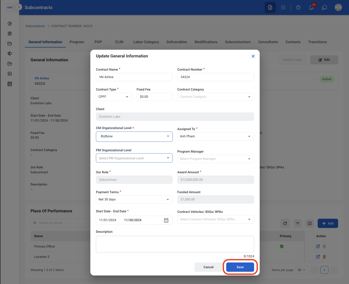Cancel the update dialog
The image size is (349, 284).
tap(208, 267)
